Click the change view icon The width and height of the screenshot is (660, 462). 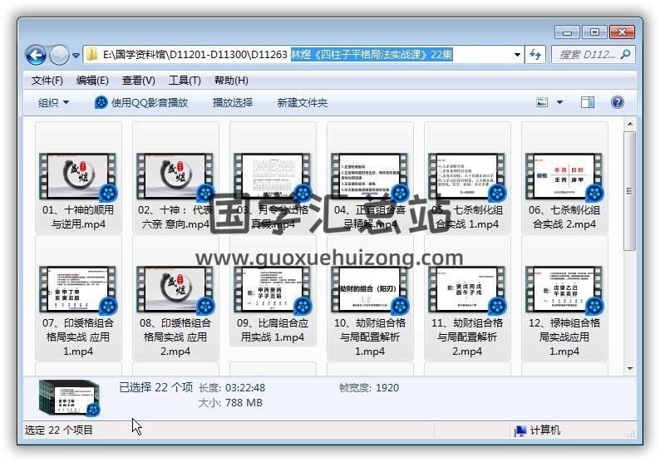click(543, 102)
